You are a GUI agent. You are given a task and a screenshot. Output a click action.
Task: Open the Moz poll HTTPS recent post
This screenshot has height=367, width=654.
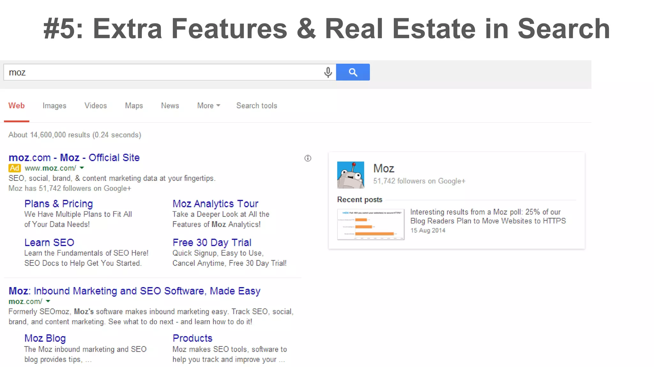click(x=488, y=216)
